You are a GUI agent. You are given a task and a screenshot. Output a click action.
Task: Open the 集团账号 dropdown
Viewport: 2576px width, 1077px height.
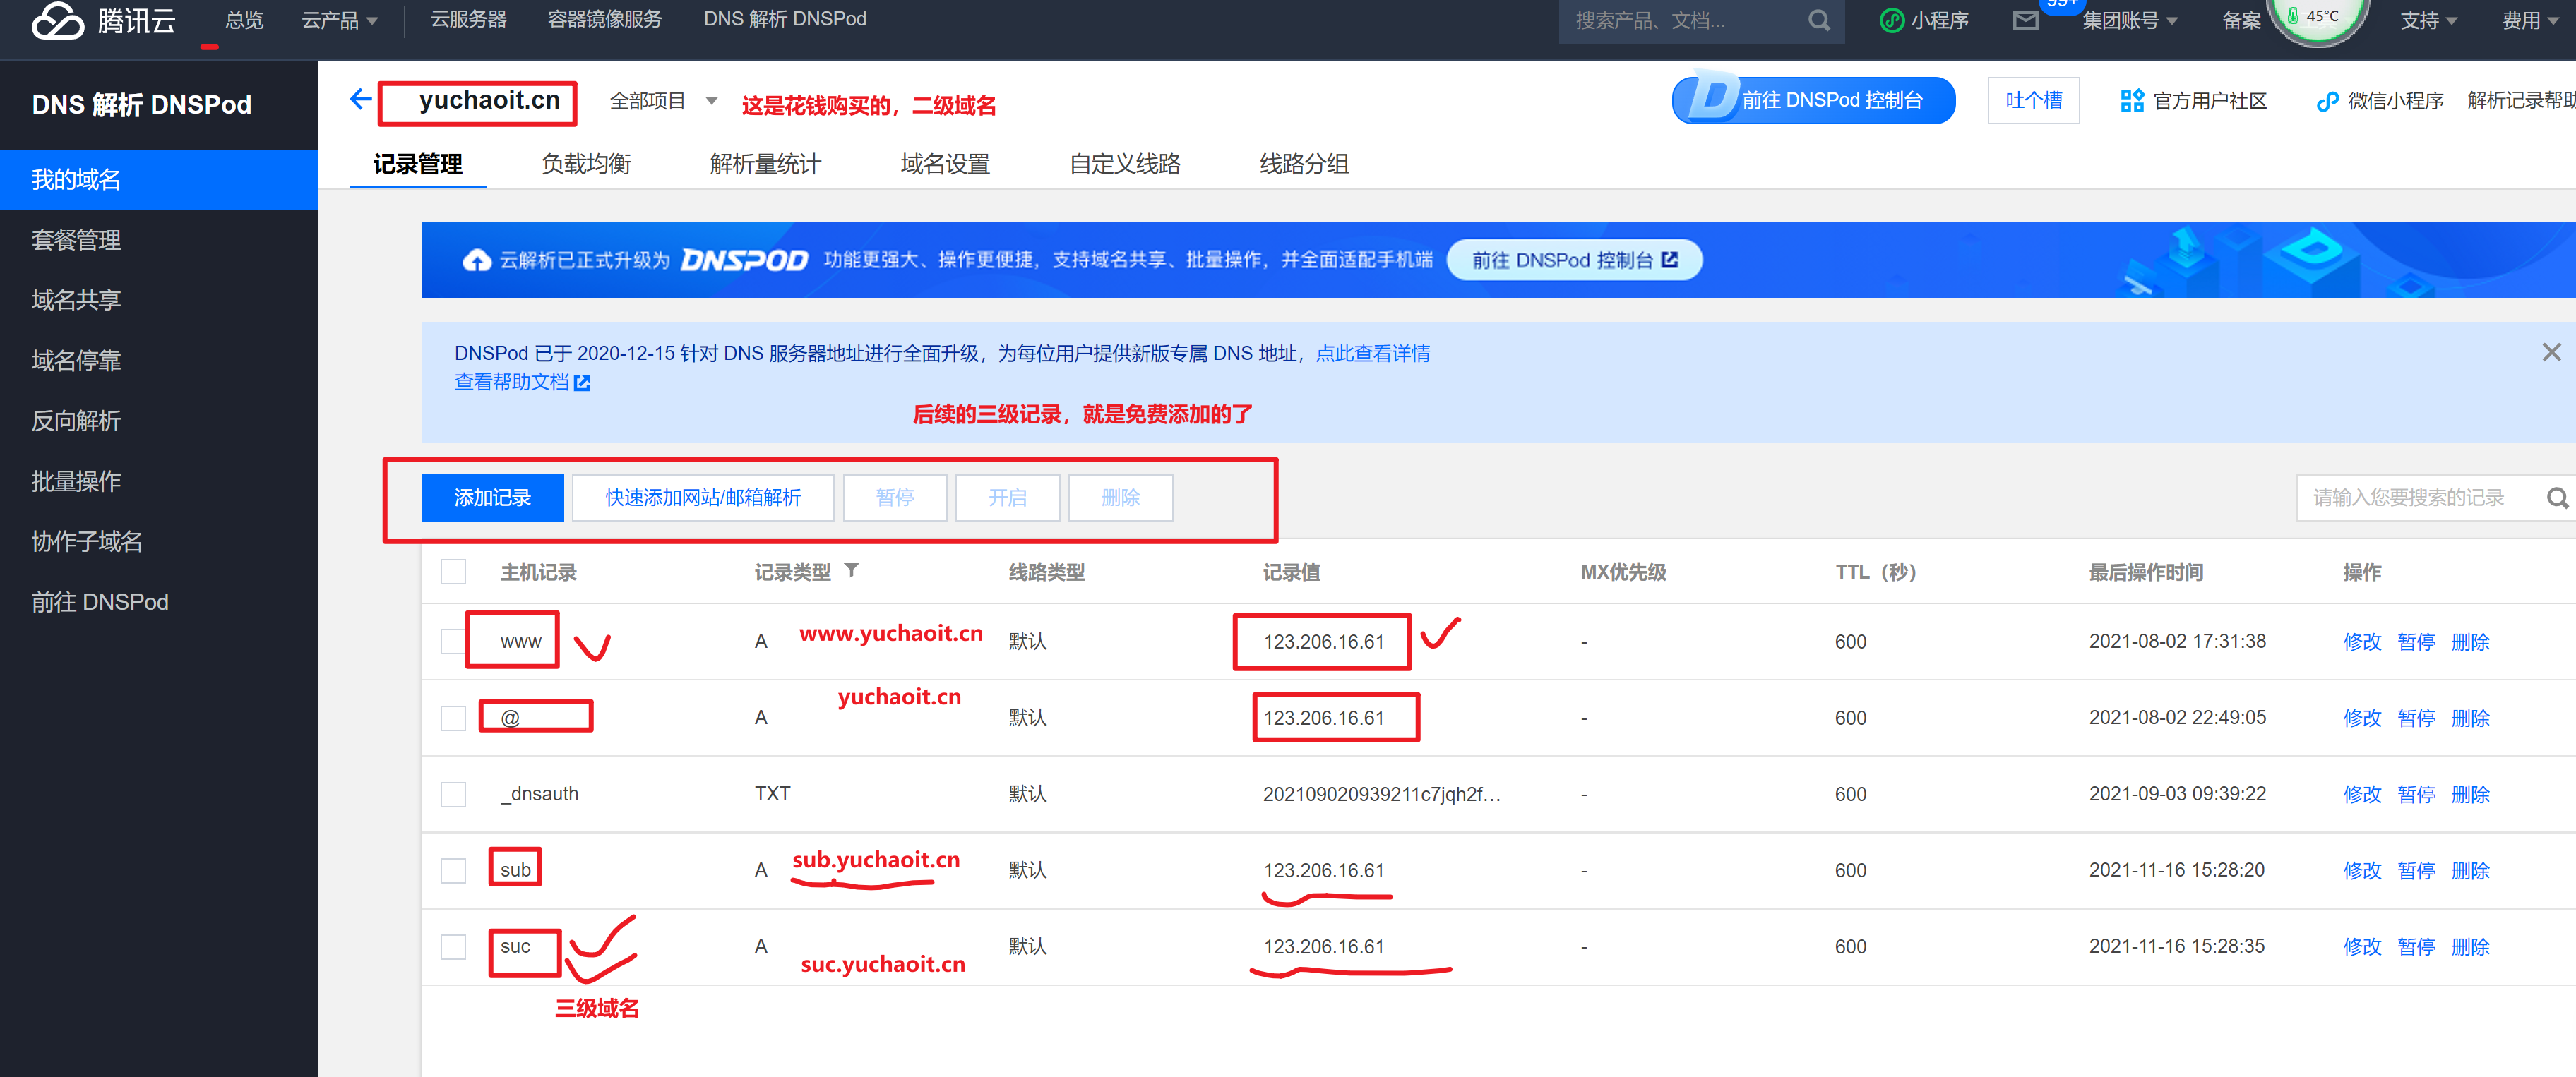[x=2130, y=20]
